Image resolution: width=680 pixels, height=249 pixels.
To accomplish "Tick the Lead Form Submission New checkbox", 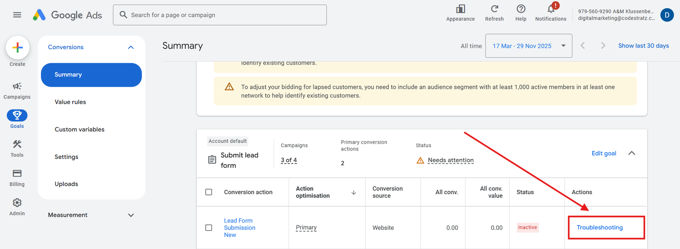I will tap(209, 228).
